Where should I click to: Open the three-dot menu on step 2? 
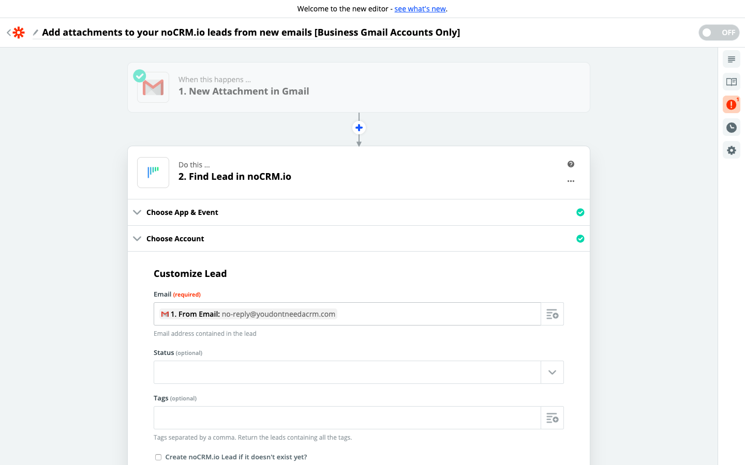coord(571,181)
